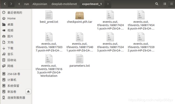Select tfevents.1608174241 file icon
The width and height of the screenshot is (175, 104).
tap(110, 15)
